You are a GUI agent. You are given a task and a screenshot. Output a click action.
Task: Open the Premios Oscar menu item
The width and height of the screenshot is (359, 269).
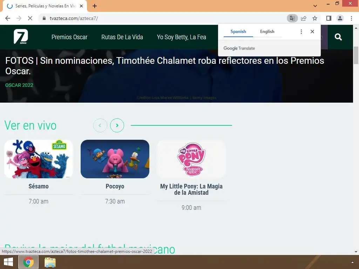tap(69, 37)
